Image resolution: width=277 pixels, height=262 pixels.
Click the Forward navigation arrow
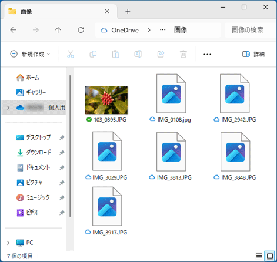[x=36, y=30]
